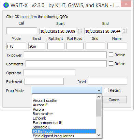The width and height of the screenshot is (134, 140).
Task: Click the Rpt Sent field
Action: (x=56, y=46)
